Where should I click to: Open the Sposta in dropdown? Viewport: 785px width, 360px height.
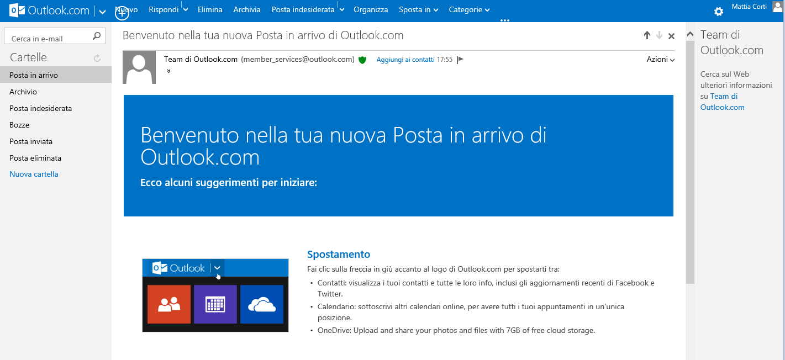419,9
